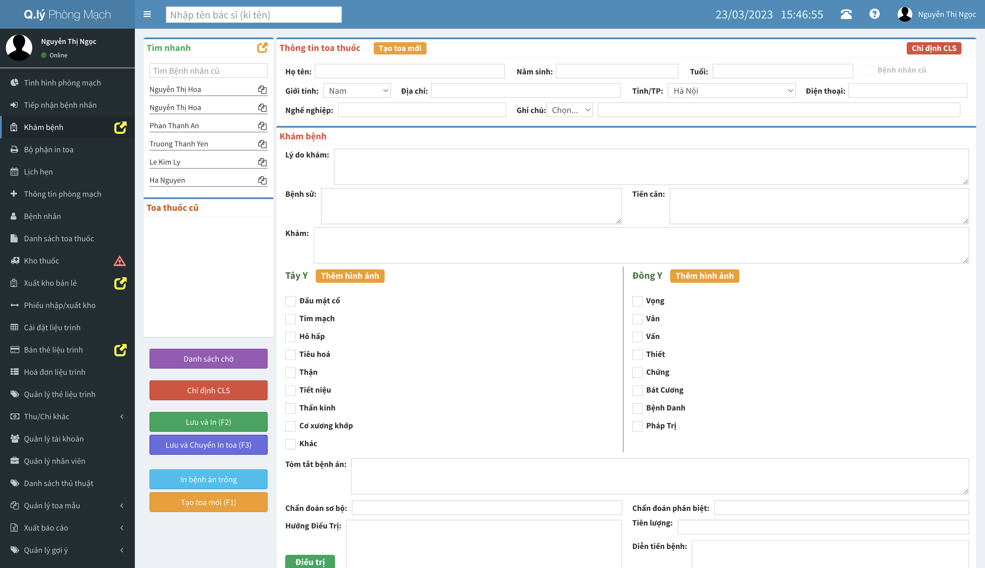Open Xuất kho bán lẻ external link icon
Screen dimensions: 985x568
tap(120, 283)
